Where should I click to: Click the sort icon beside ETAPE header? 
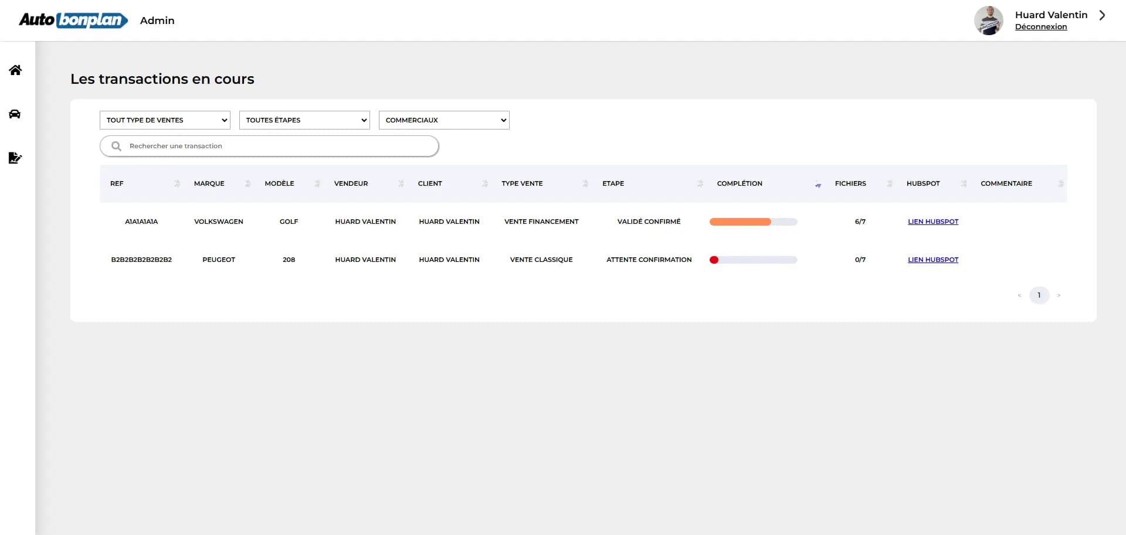(700, 183)
